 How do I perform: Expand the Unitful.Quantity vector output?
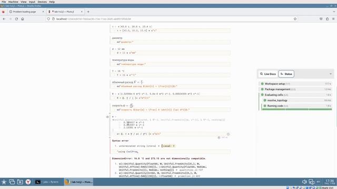point(113,120)
